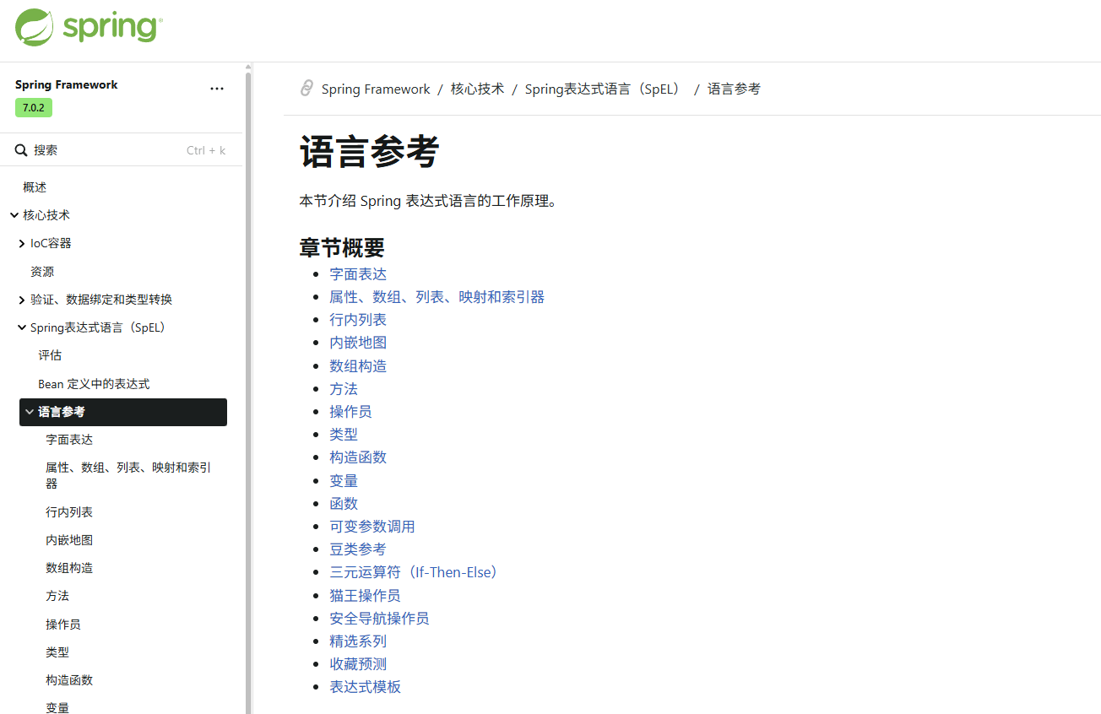Select 行内列表 in the sidebar
This screenshot has width=1101, height=714.
tap(69, 512)
